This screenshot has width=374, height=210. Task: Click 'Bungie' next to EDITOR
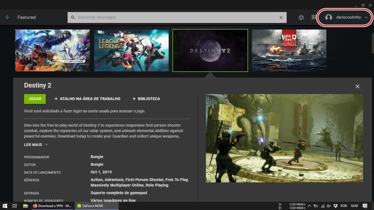(x=97, y=164)
